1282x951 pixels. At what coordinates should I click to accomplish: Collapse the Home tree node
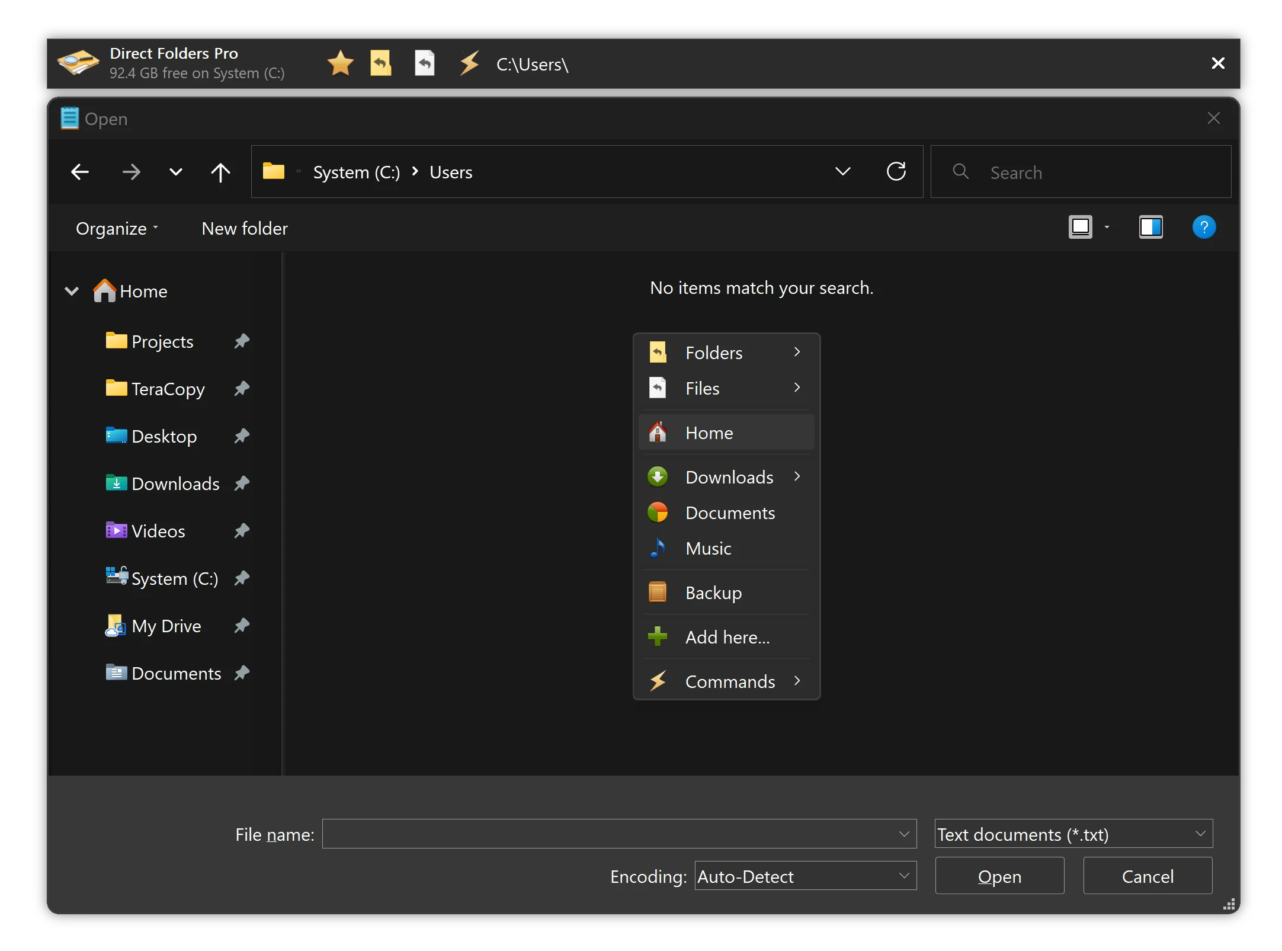click(72, 291)
